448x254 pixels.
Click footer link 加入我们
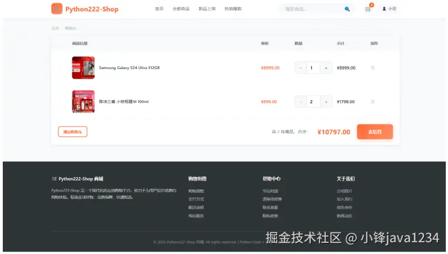[344, 199]
